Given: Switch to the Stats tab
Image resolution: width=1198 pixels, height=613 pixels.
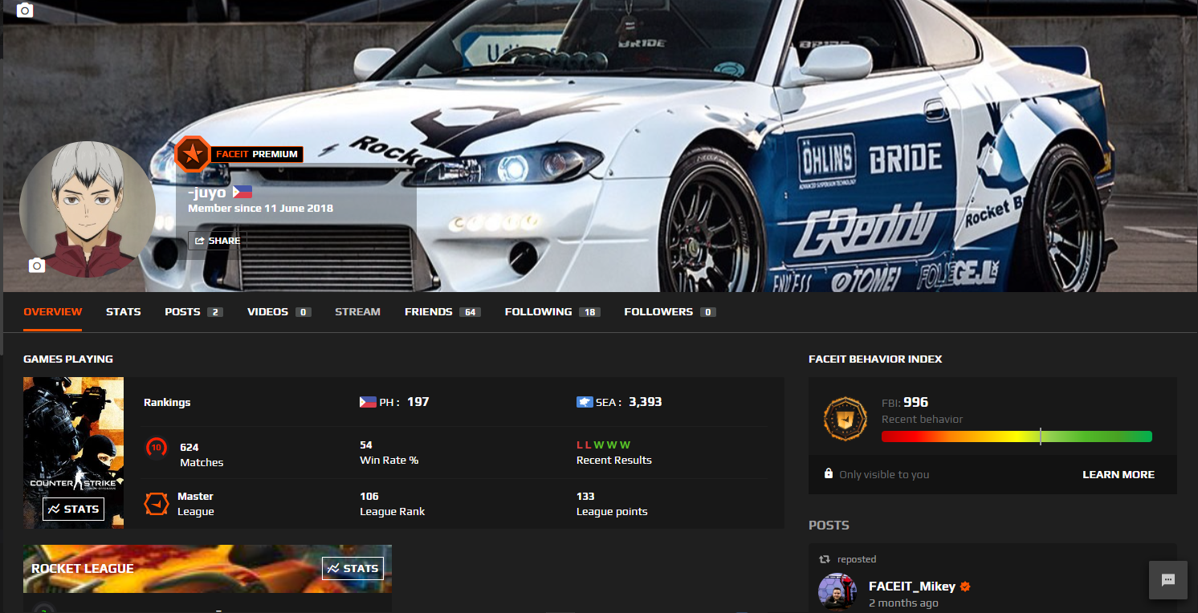Looking at the screenshot, I should click(x=124, y=312).
